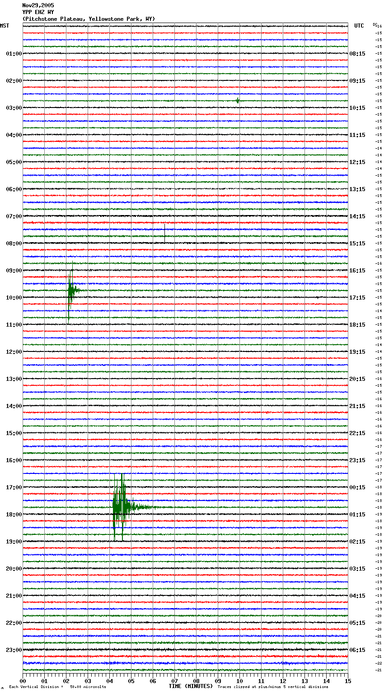Click the 17:00 MST time label

[x=14, y=487]
